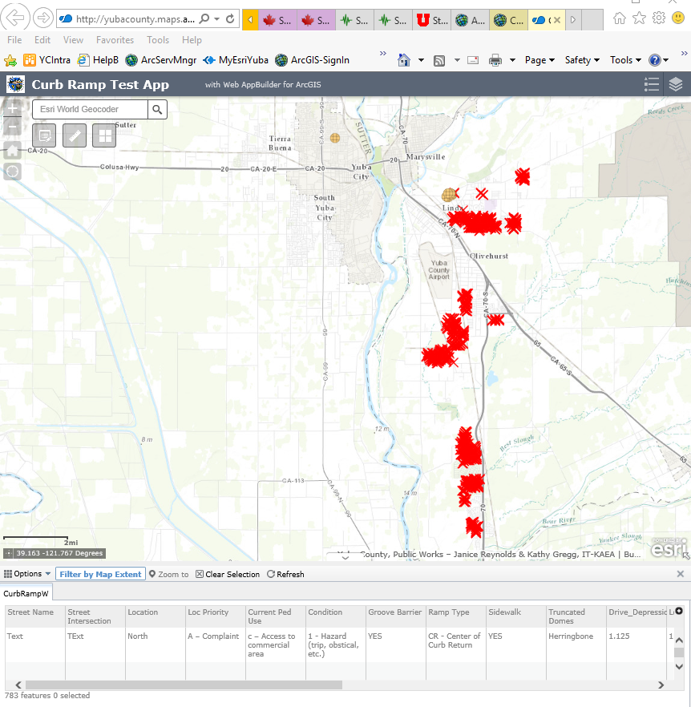This screenshot has width=691, height=707.
Task: Click the browser Back arrow button
Action: click(15, 18)
